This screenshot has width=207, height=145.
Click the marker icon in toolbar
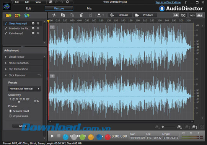(x=99, y=15)
